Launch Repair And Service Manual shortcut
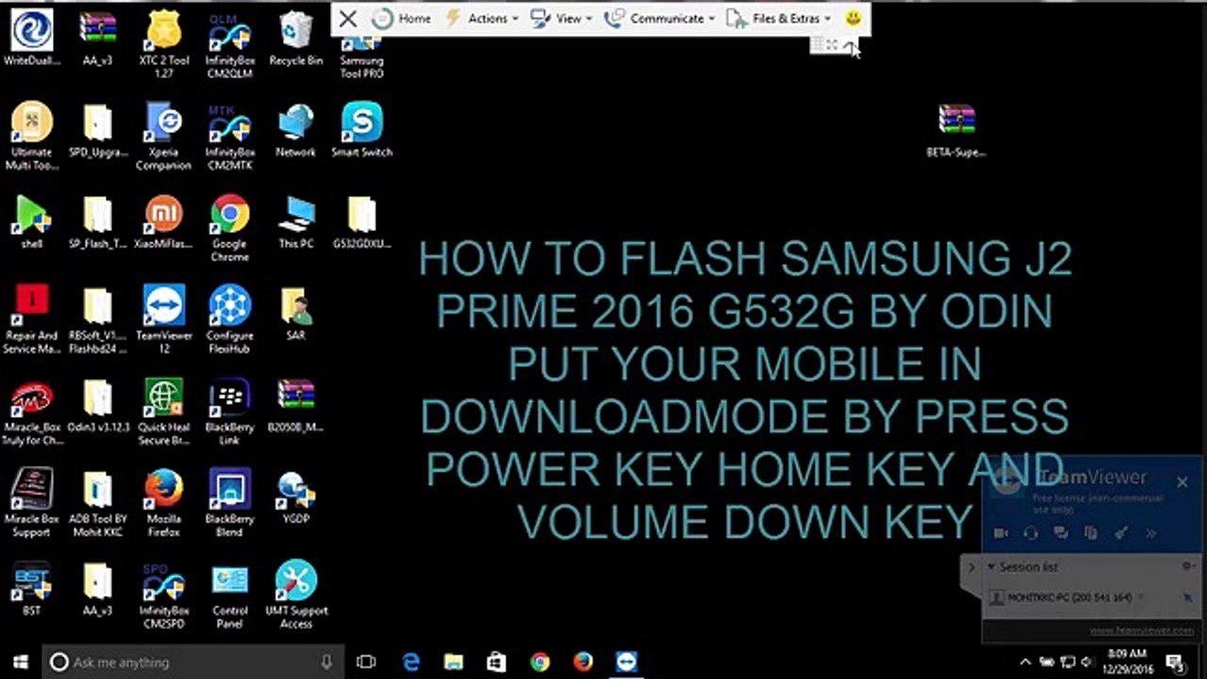This screenshot has height=679, width=1207. (x=32, y=319)
